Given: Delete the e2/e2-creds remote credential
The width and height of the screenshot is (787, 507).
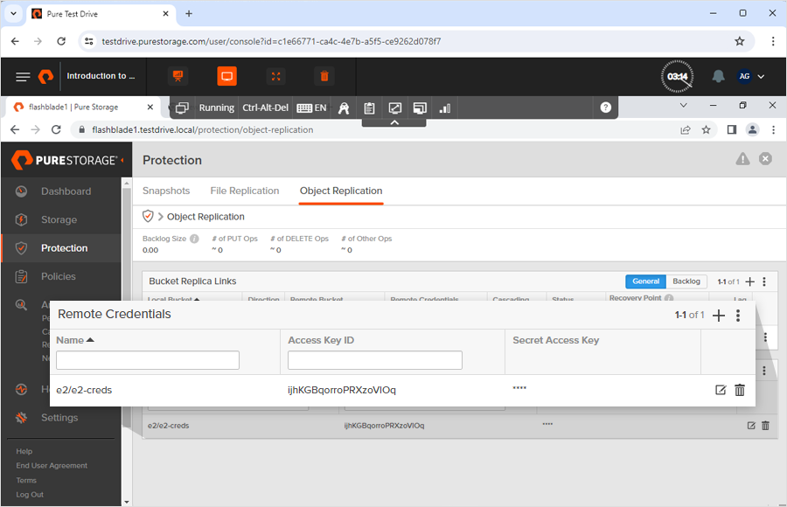Looking at the screenshot, I should (740, 390).
